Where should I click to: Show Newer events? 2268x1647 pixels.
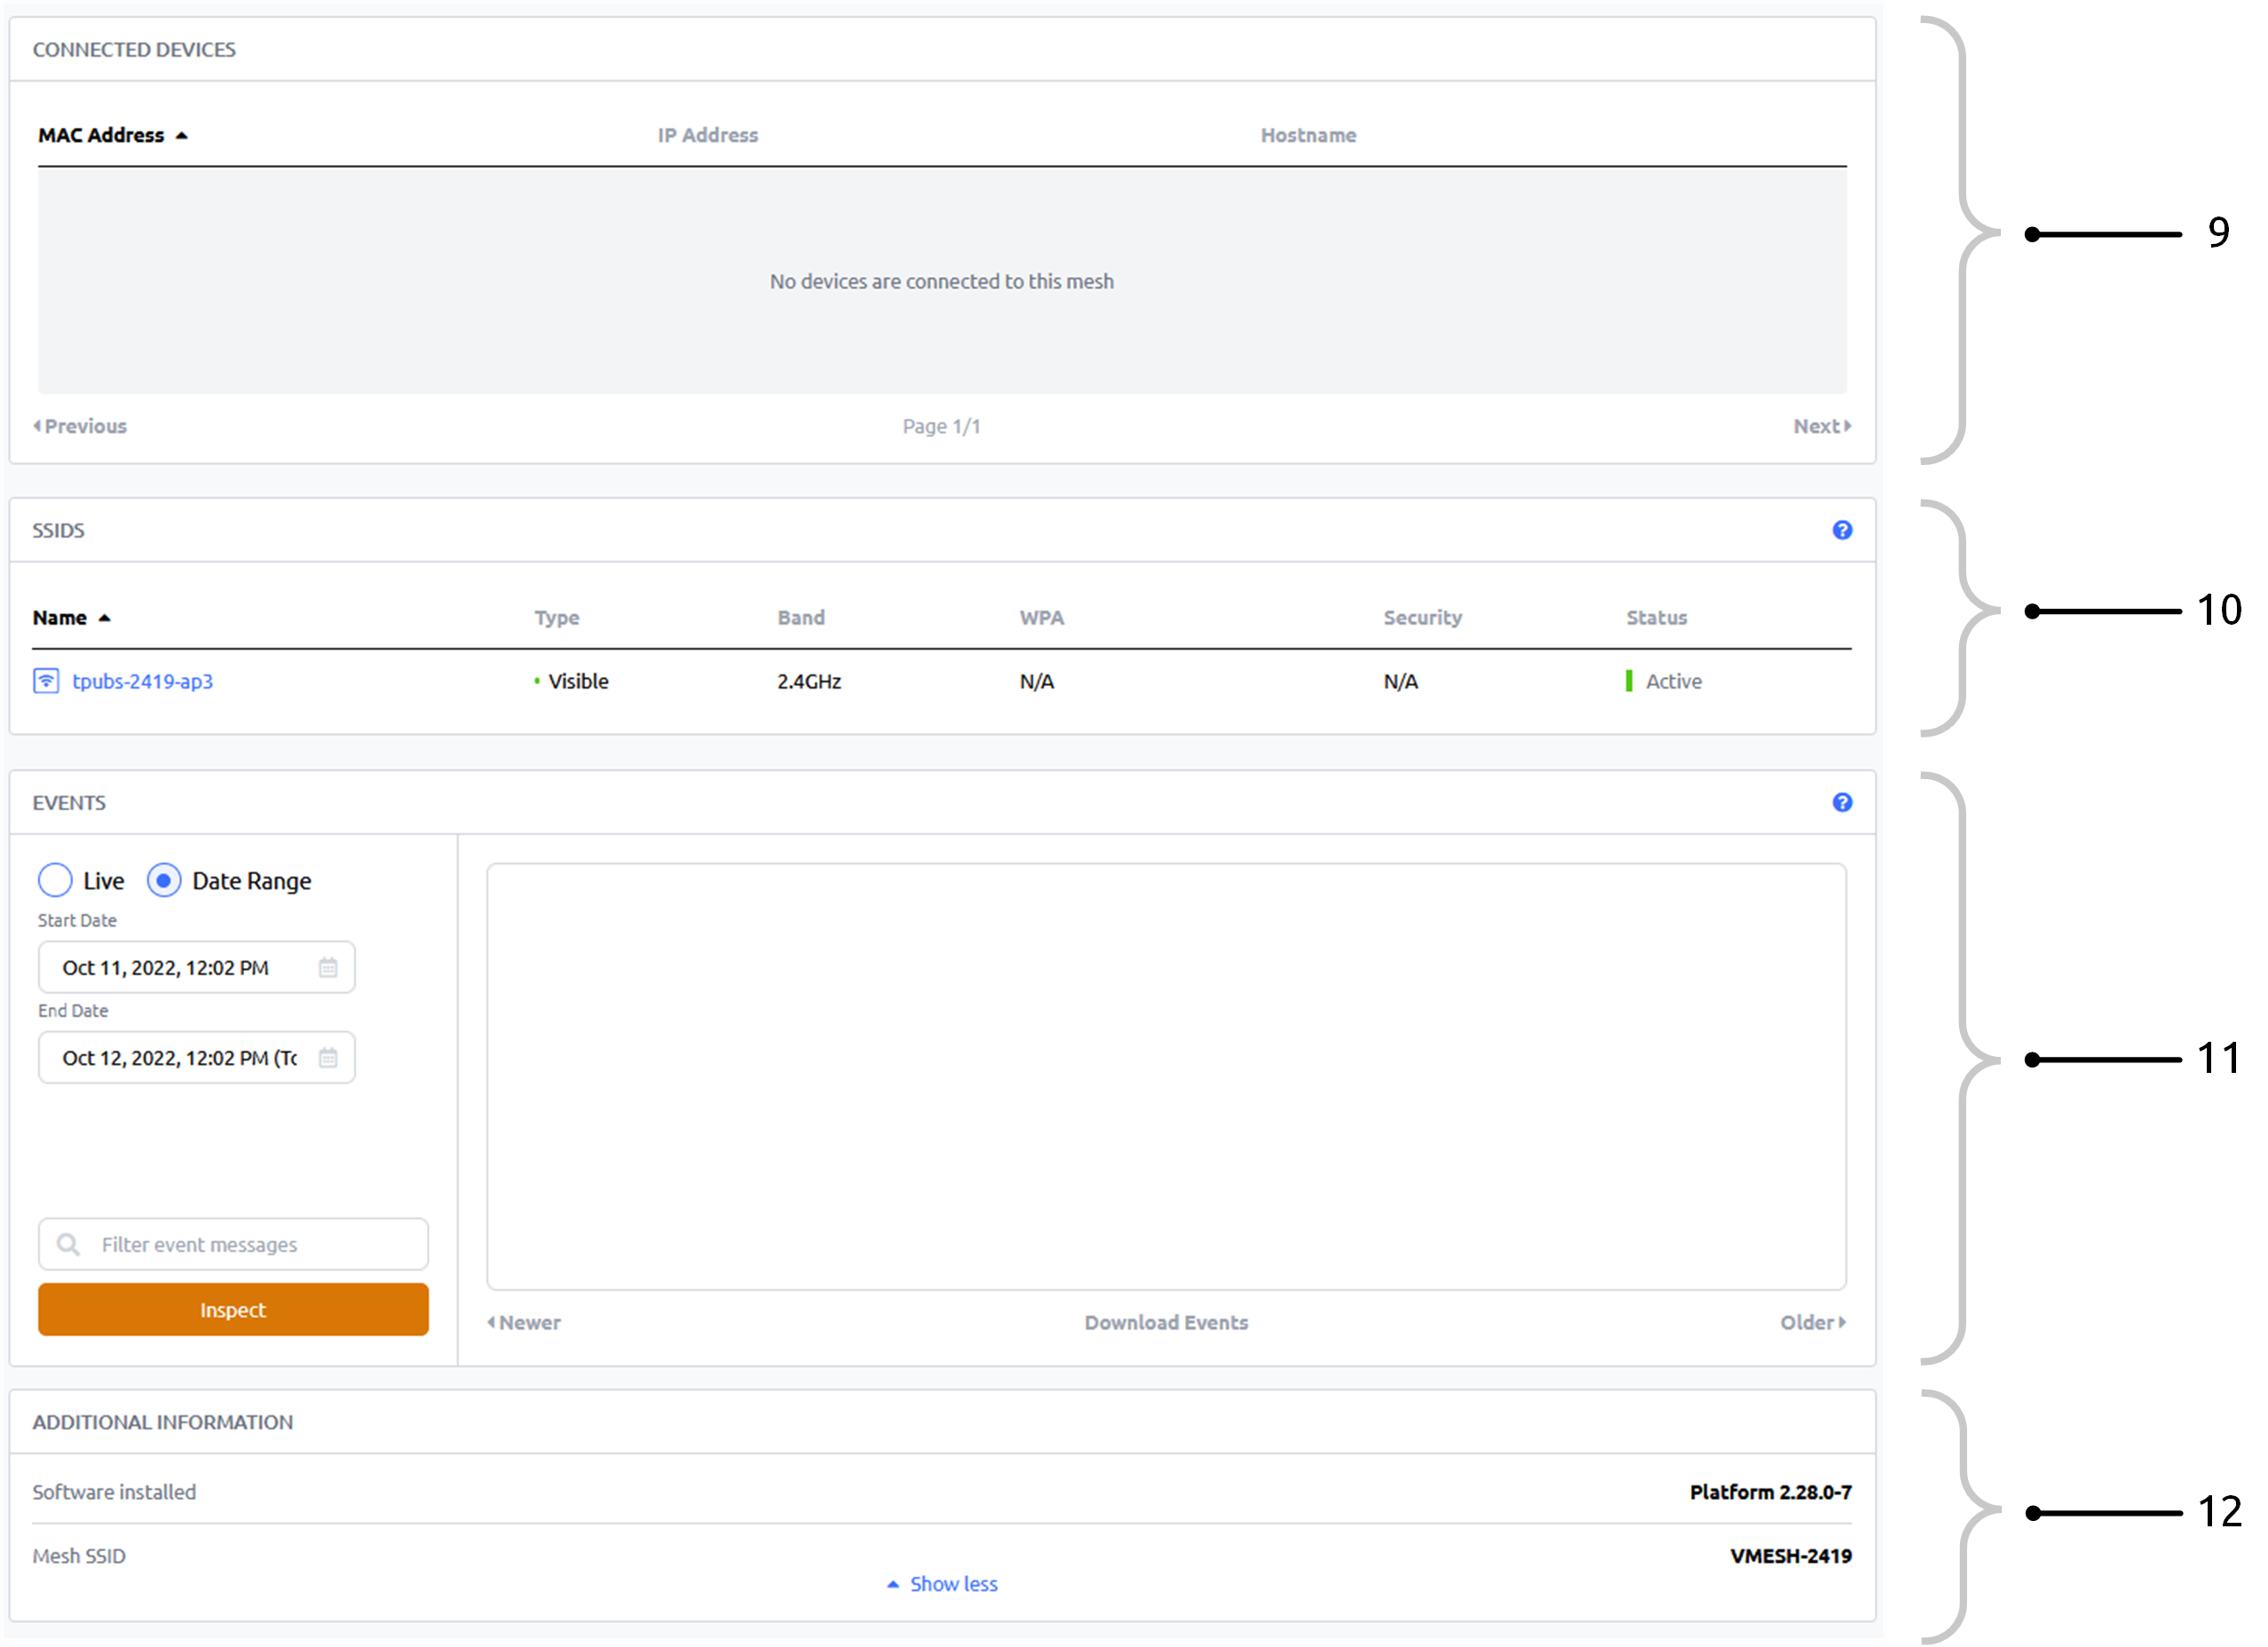coord(524,1322)
